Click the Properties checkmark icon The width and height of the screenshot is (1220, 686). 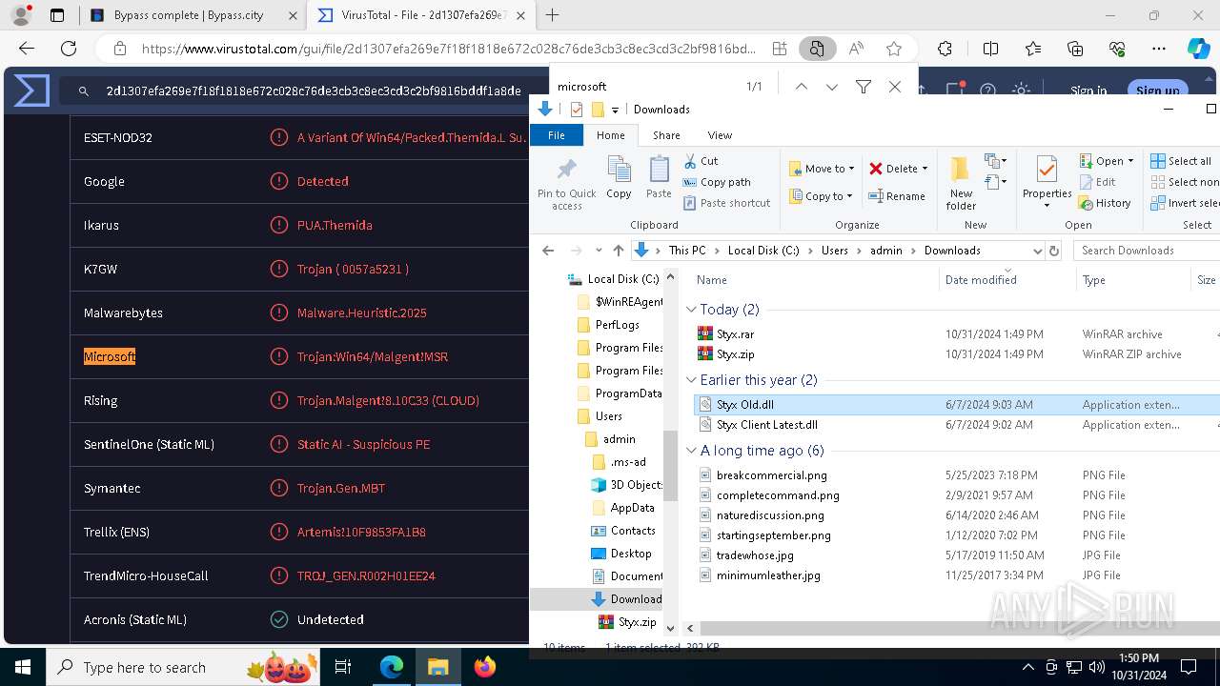pyautogui.click(x=1047, y=171)
